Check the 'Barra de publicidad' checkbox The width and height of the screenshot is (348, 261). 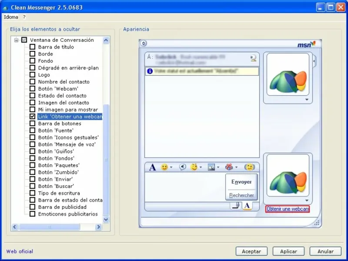32,207
